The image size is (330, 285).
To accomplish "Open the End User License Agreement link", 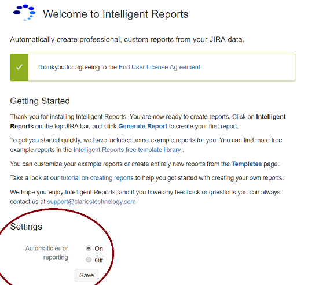I will click(159, 67).
